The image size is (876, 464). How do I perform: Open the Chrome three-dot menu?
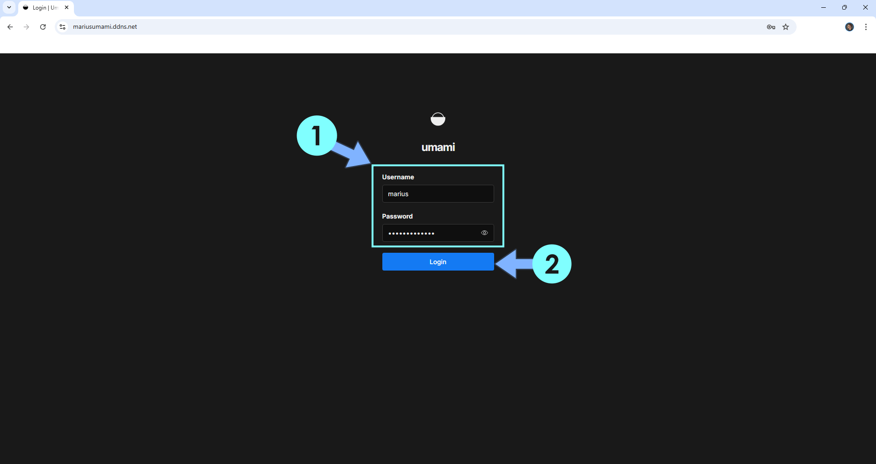tap(866, 27)
